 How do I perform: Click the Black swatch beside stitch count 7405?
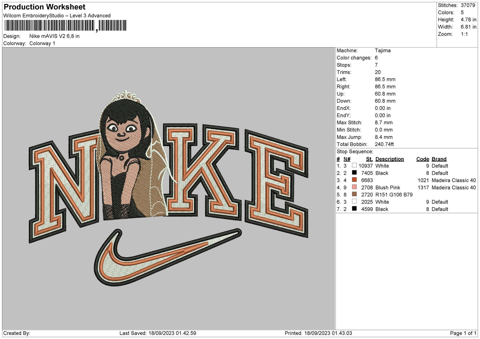coord(354,173)
